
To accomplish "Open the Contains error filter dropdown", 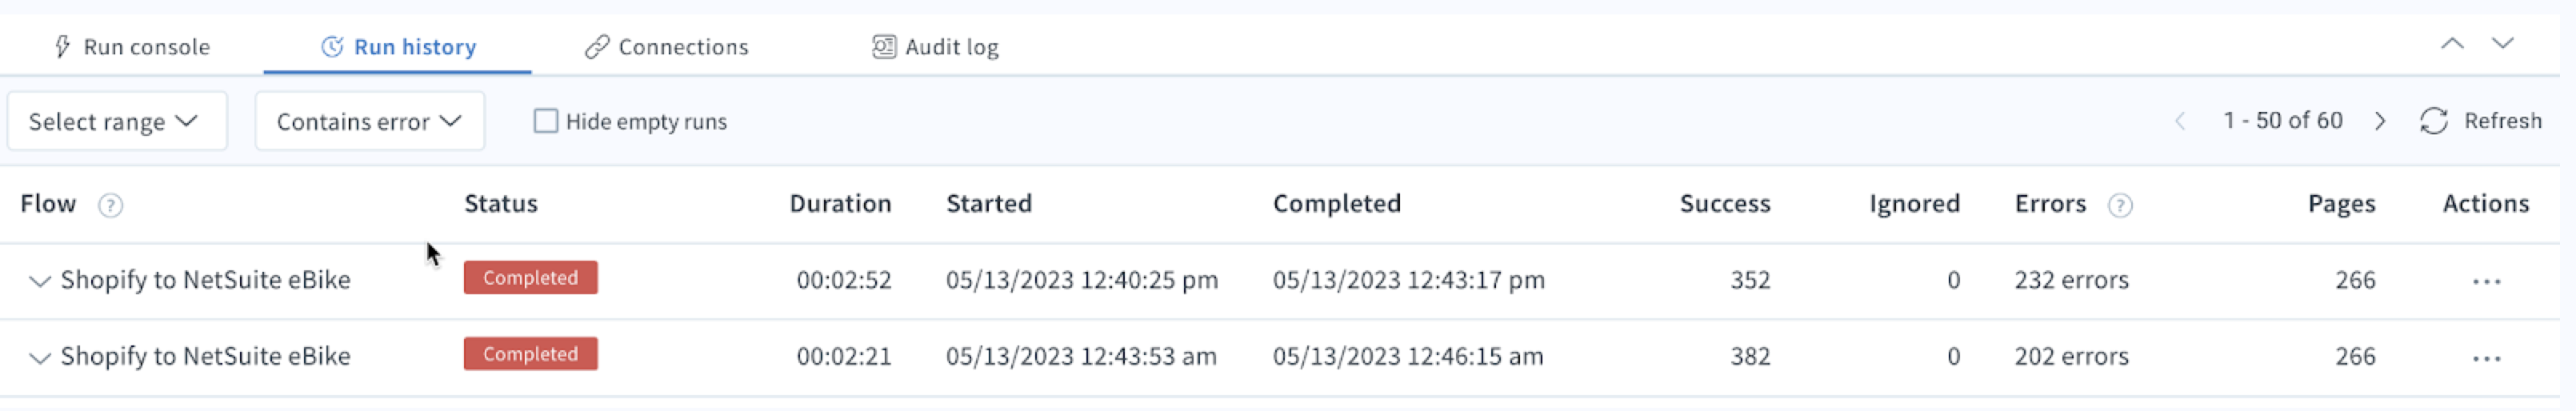I will tap(369, 121).
